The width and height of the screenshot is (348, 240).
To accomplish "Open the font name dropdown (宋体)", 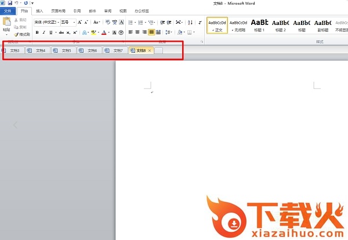I will [46, 21].
